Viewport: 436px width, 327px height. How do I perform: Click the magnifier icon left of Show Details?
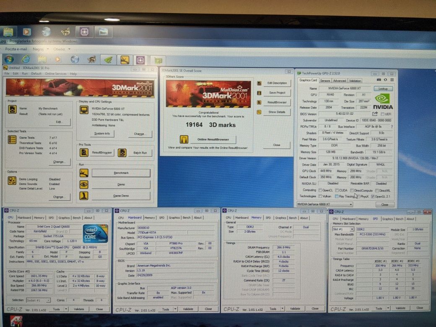259,112
